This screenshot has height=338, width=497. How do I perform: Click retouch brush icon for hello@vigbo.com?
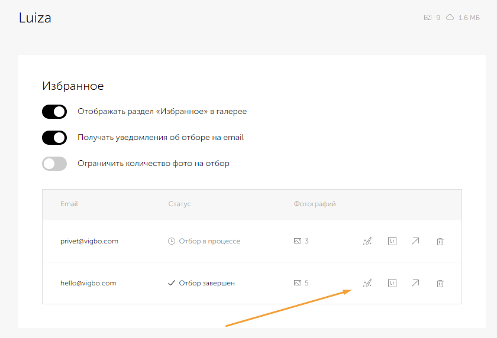(367, 283)
